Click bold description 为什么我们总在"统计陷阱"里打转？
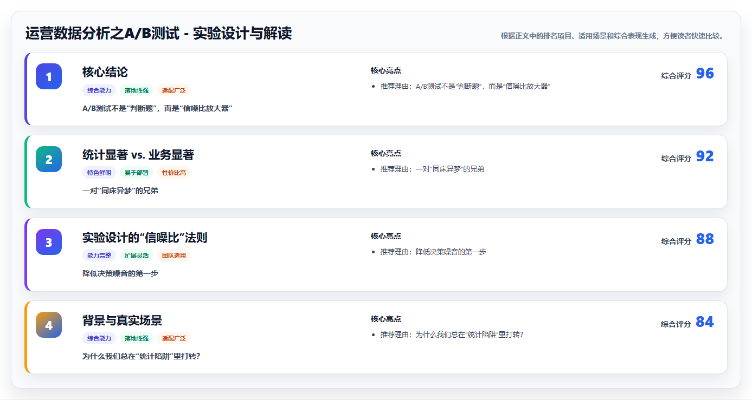 click(141, 357)
